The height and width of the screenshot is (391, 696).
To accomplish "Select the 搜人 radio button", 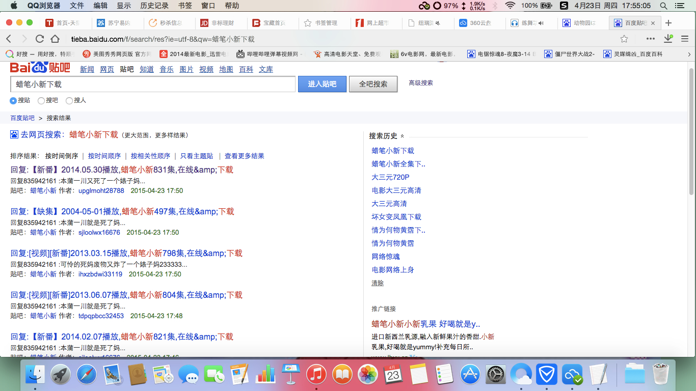I will tap(69, 101).
